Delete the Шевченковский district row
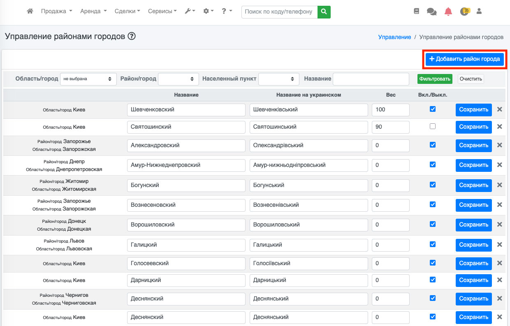 coord(499,109)
